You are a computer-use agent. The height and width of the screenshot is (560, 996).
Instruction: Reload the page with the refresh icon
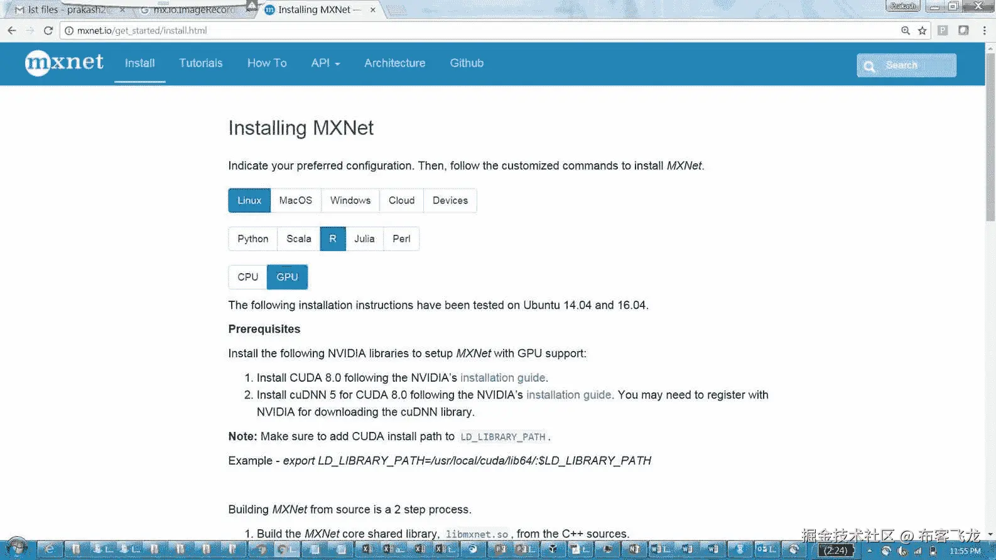(48, 30)
